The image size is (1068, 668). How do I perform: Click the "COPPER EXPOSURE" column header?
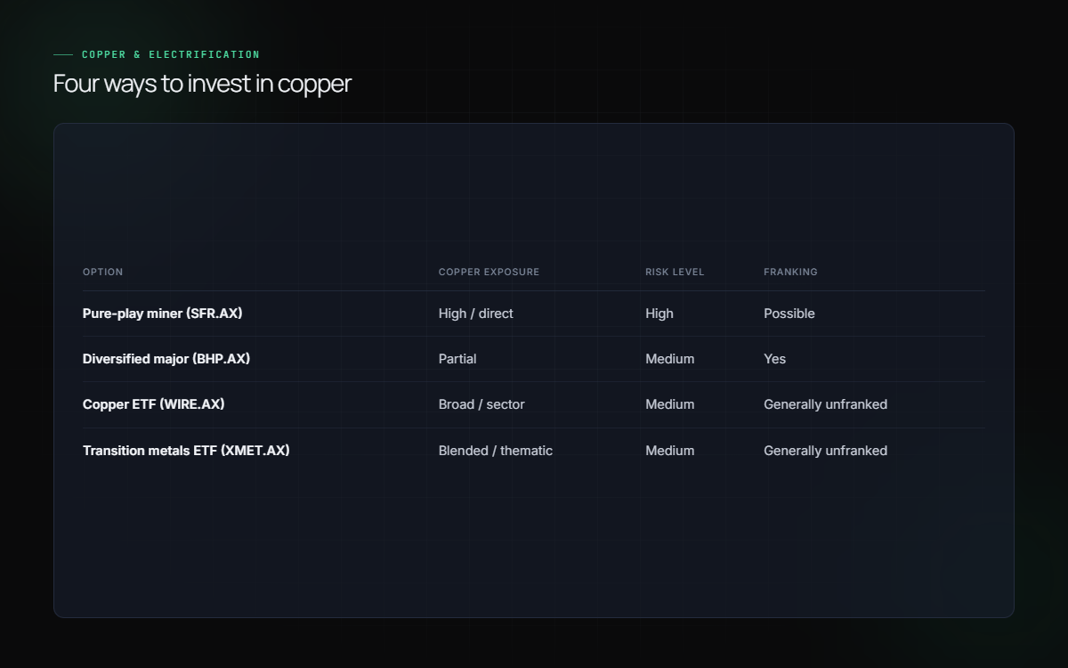pos(489,272)
